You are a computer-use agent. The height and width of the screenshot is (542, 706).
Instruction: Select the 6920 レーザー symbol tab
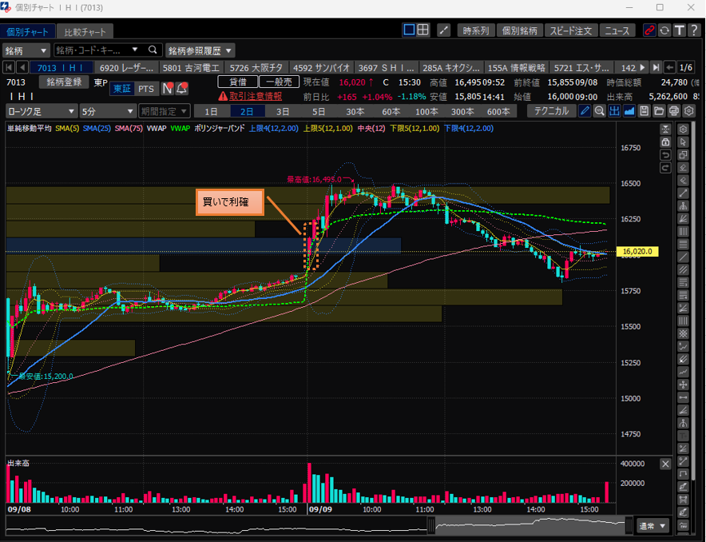pyautogui.click(x=127, y=67)
